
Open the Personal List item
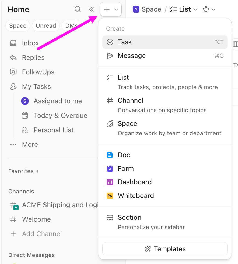[53, 130]
